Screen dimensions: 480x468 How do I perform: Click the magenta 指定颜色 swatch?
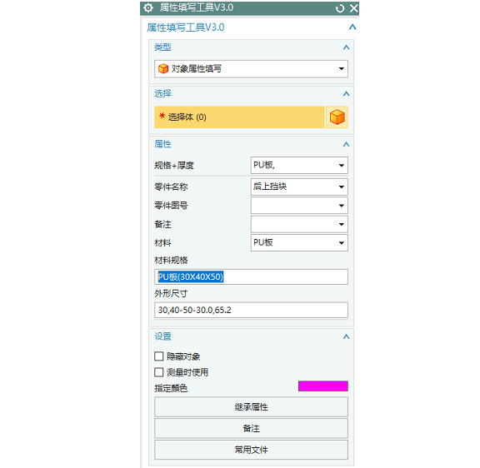pyautogui.click(x=323, y=386)
